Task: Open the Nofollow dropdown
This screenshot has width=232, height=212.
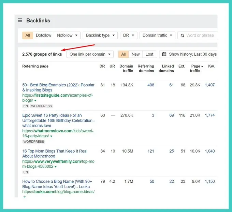Action: [67, 35]
